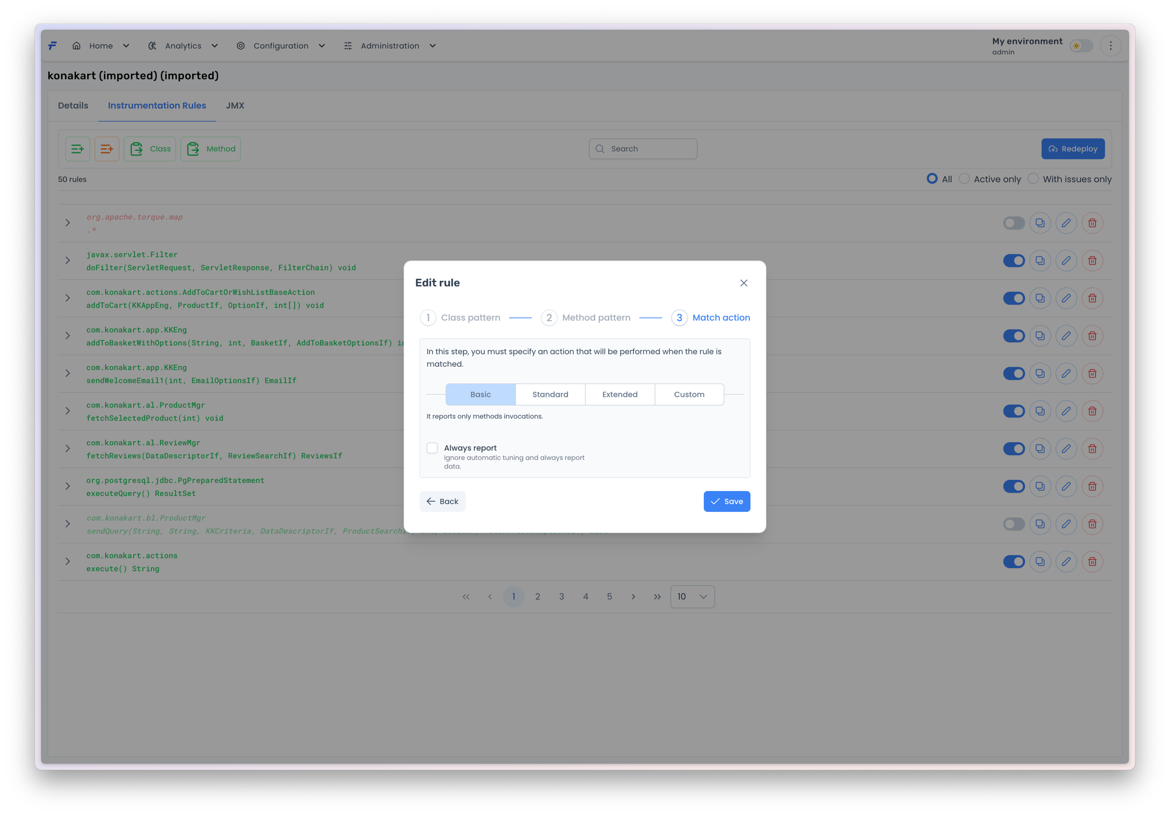1170x816 pixels.
Task: Click the delete trash icon for the com.konakart.actions execute rule
Action: pyautogui.click(x=1092, y=561)
